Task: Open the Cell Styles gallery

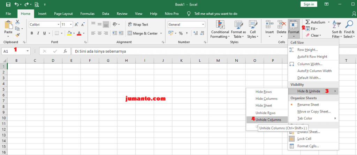Action: click(x=253, y=29)
